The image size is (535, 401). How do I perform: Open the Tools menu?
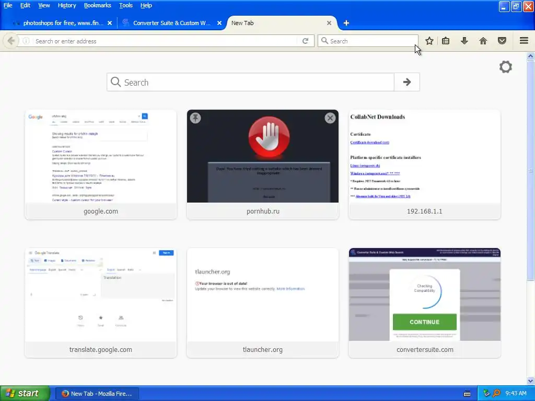point(126,5)
